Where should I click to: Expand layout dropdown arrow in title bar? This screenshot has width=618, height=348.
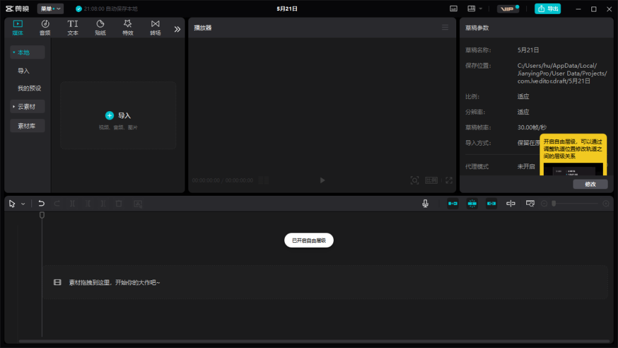click(480, 8)
